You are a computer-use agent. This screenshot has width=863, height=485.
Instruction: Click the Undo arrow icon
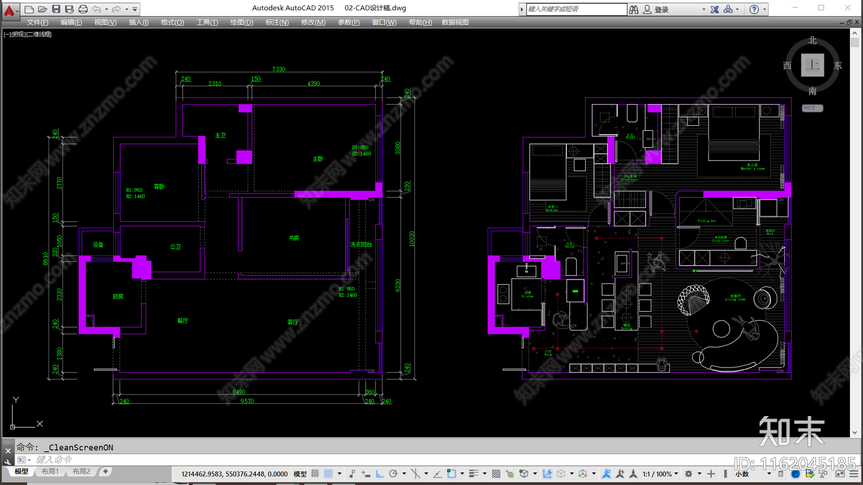coord(97,9)
